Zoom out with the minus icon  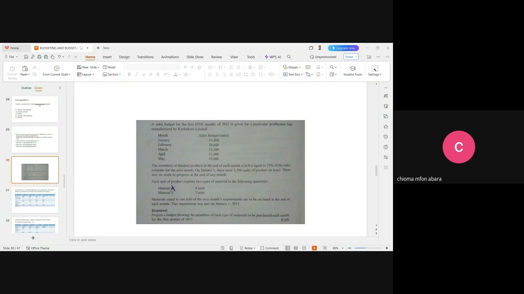click(x=349, y=248)
